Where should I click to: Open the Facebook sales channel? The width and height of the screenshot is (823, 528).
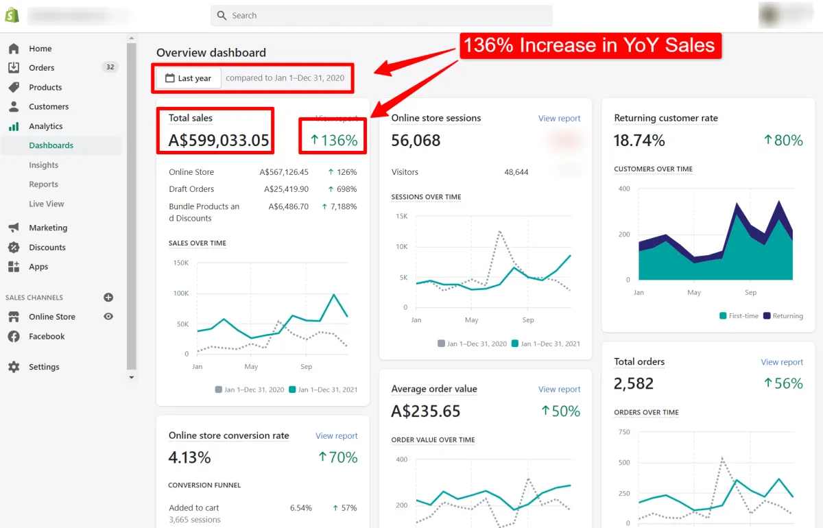[47, 337]
